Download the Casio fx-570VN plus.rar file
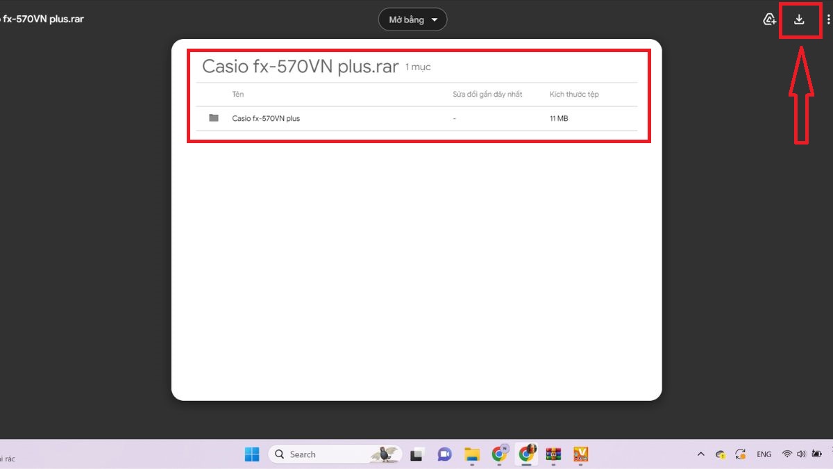Viewport: 833px width, 469px height. pos(799,19)
